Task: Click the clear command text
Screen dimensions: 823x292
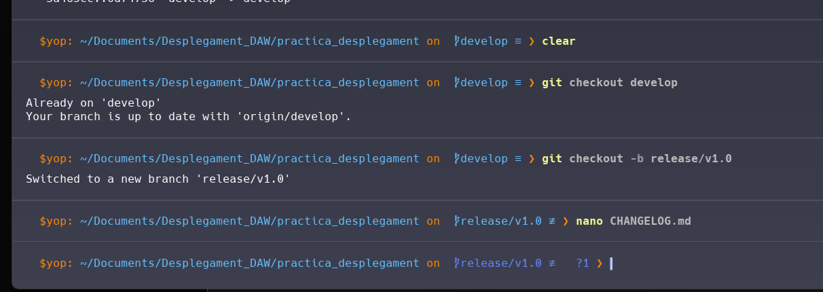Action: 559,41
